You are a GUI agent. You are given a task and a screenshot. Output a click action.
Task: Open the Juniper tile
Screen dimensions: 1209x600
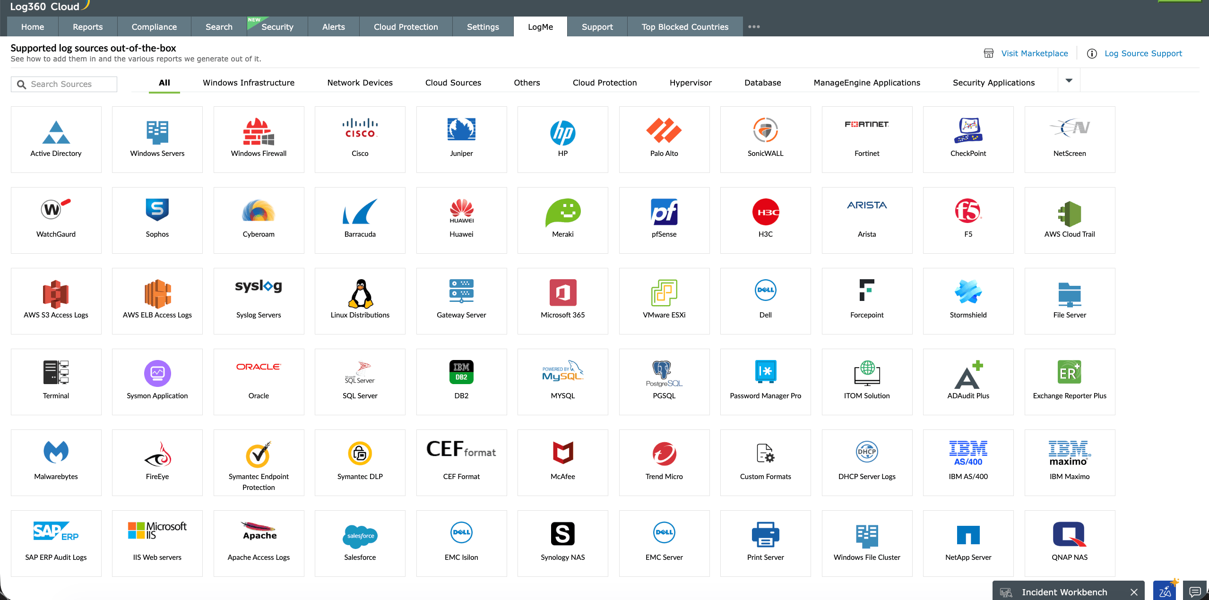pos(461,139)
